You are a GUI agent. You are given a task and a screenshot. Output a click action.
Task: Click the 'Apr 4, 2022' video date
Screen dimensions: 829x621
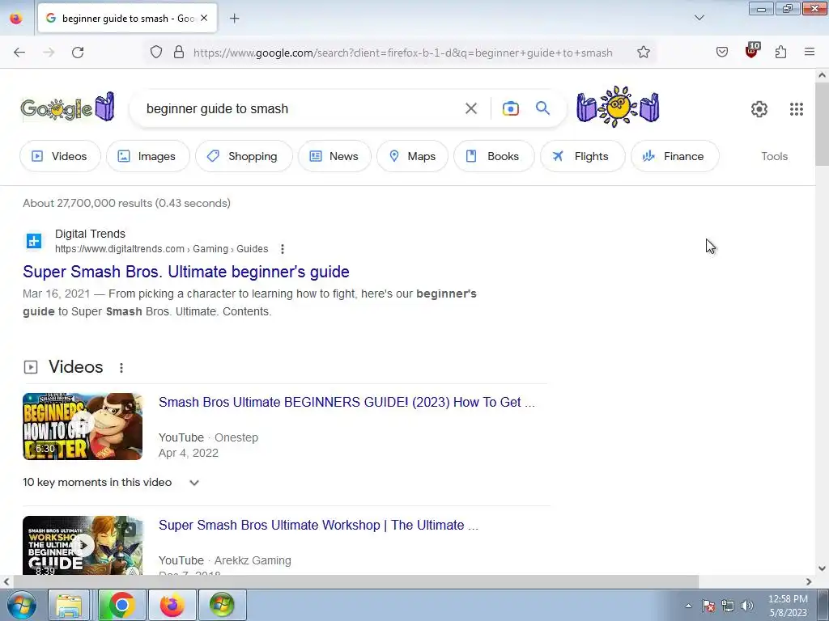[188, 453]
